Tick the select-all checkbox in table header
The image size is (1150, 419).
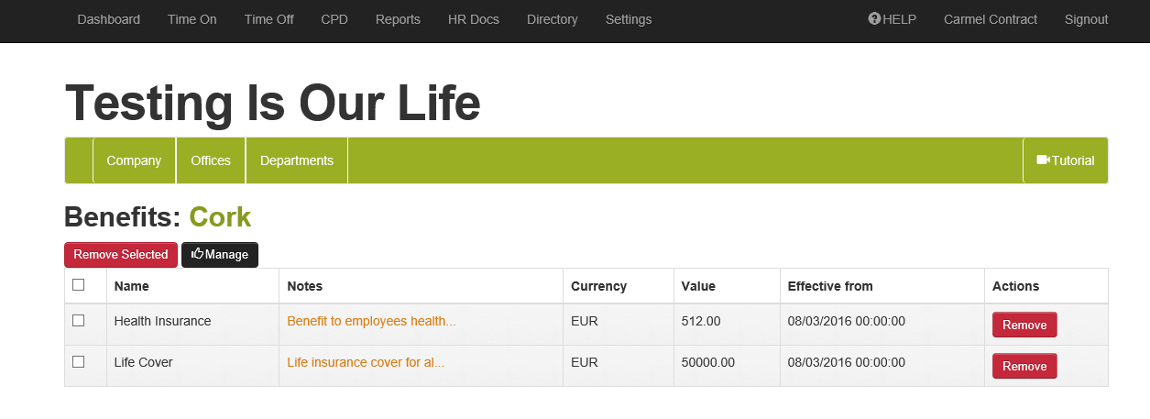(79, 285)
